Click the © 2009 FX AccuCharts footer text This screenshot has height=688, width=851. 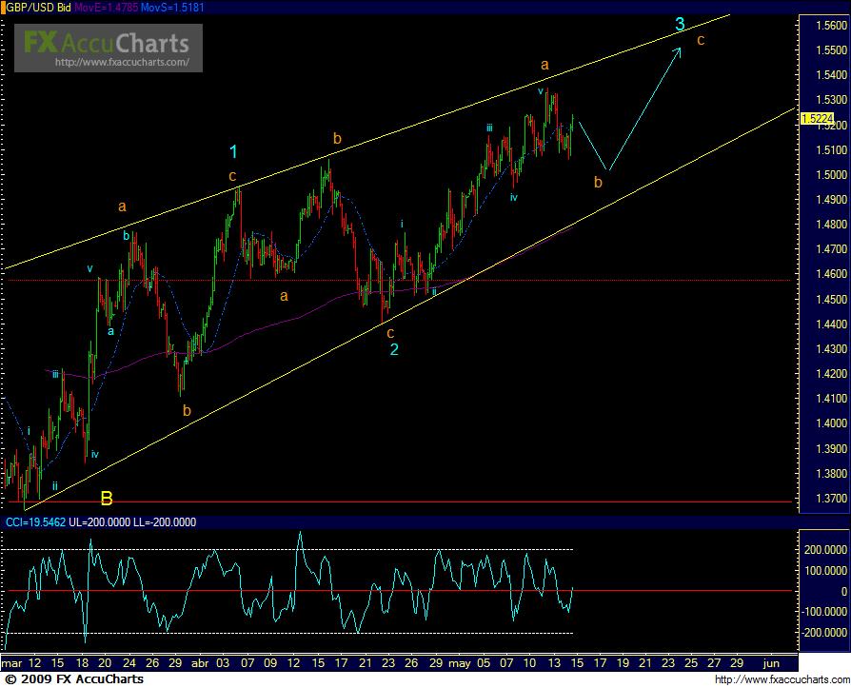point(74,679)
